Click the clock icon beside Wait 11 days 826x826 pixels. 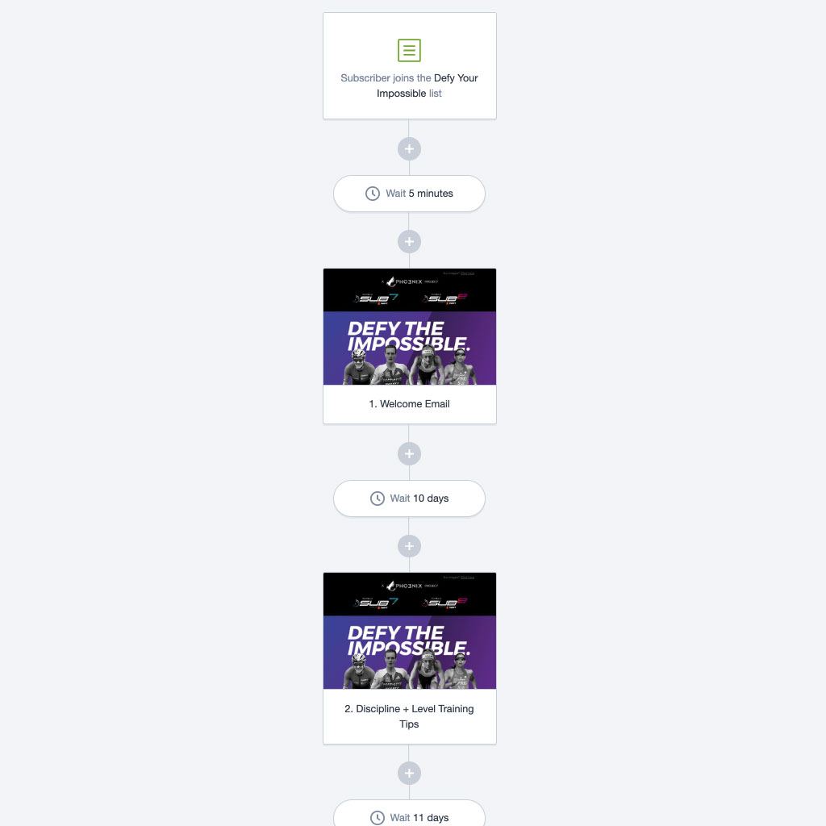pos(378,818)
